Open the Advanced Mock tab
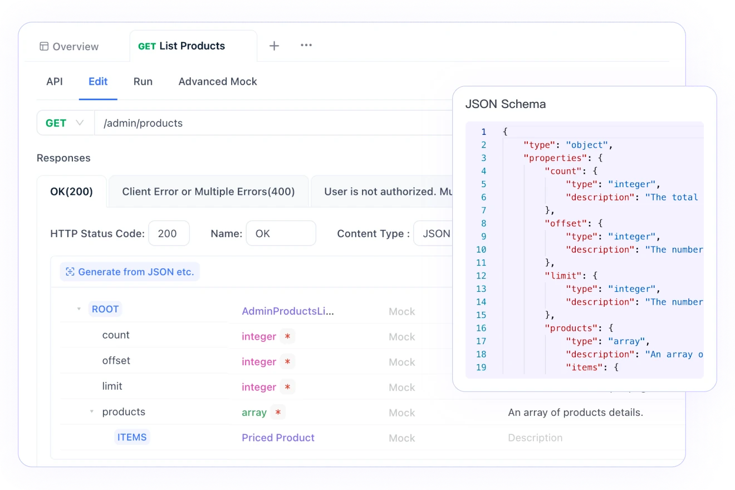Screen dimensions: 735x490 (x=217, y=81)
